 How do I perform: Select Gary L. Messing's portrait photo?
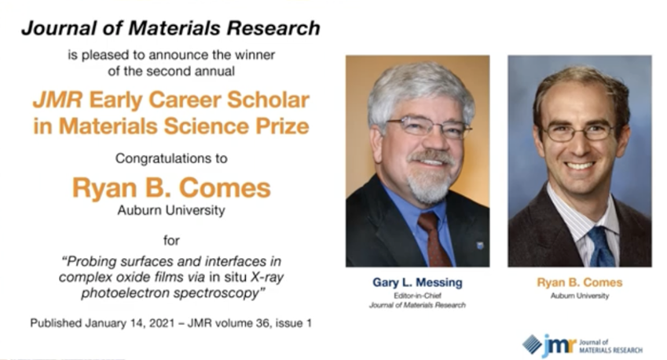[417, 161]
